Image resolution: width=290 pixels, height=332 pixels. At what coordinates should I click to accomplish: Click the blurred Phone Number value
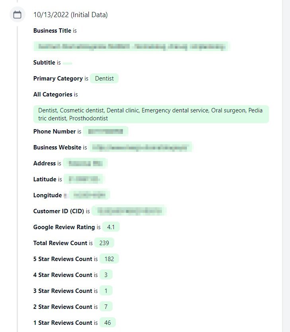(105, 132)
